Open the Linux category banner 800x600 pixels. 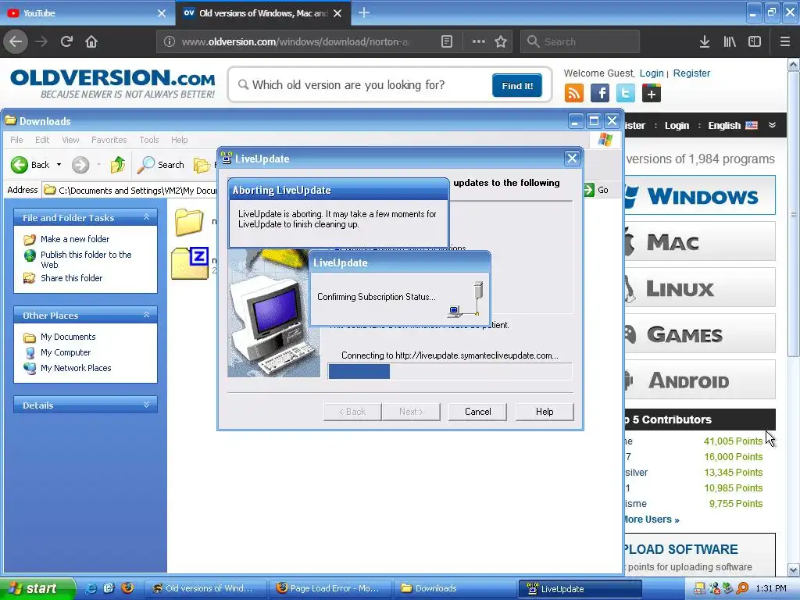click(x=700, y=287)
